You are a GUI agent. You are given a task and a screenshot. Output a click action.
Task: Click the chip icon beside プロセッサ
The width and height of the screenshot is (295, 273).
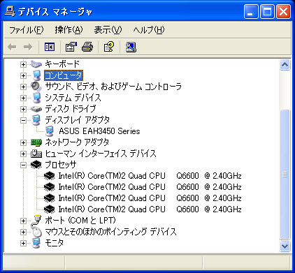(x=36, y=165)
